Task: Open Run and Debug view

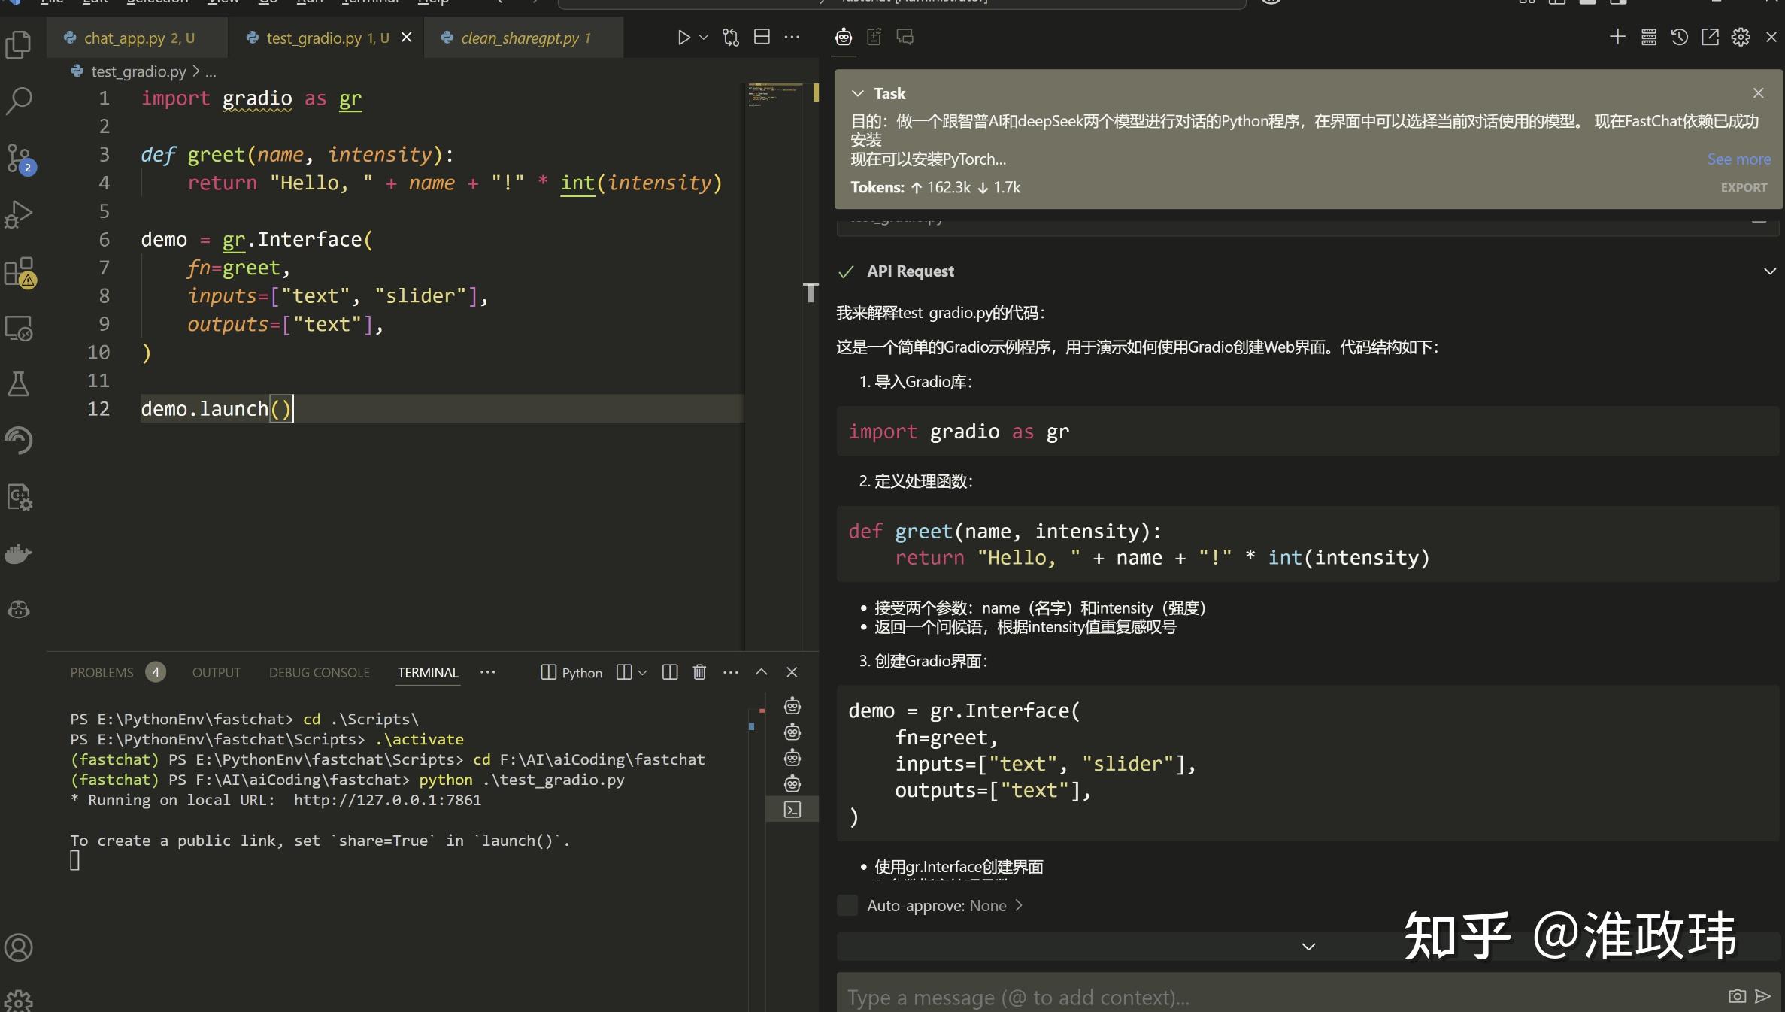Action: coord(18,214)
